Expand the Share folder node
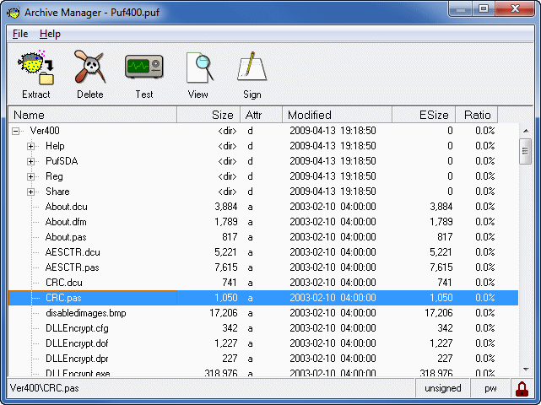541x405 pixels. click(31, 192)
